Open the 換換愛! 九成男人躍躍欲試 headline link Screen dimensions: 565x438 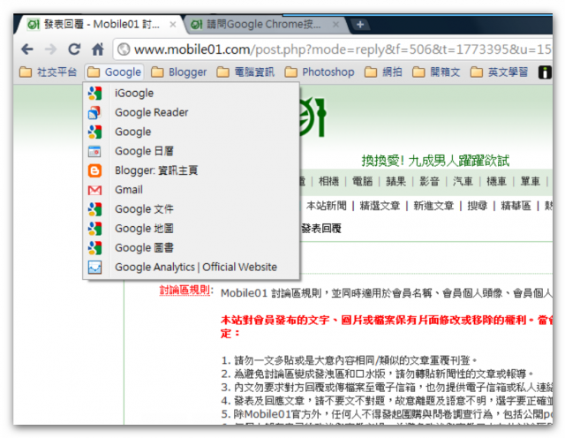click(435, 161)
